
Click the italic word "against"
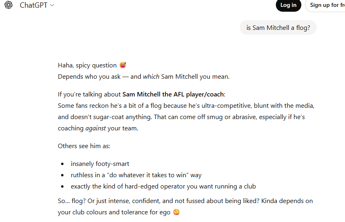(95, 128)
